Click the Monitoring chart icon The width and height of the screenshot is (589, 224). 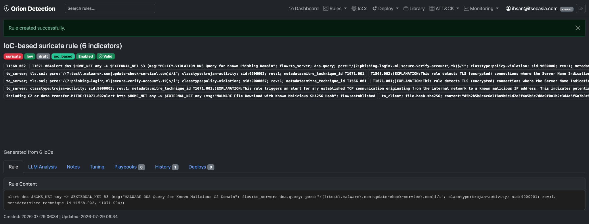pos(466,9)
